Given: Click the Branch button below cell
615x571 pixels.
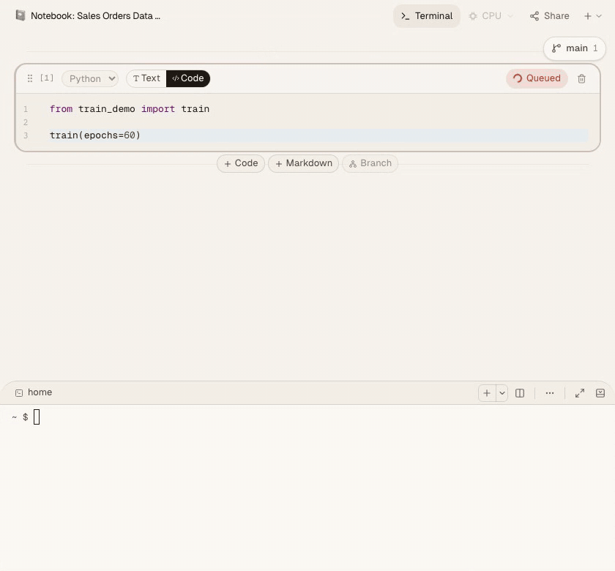Looking at the screenshot, I should 370,163.
